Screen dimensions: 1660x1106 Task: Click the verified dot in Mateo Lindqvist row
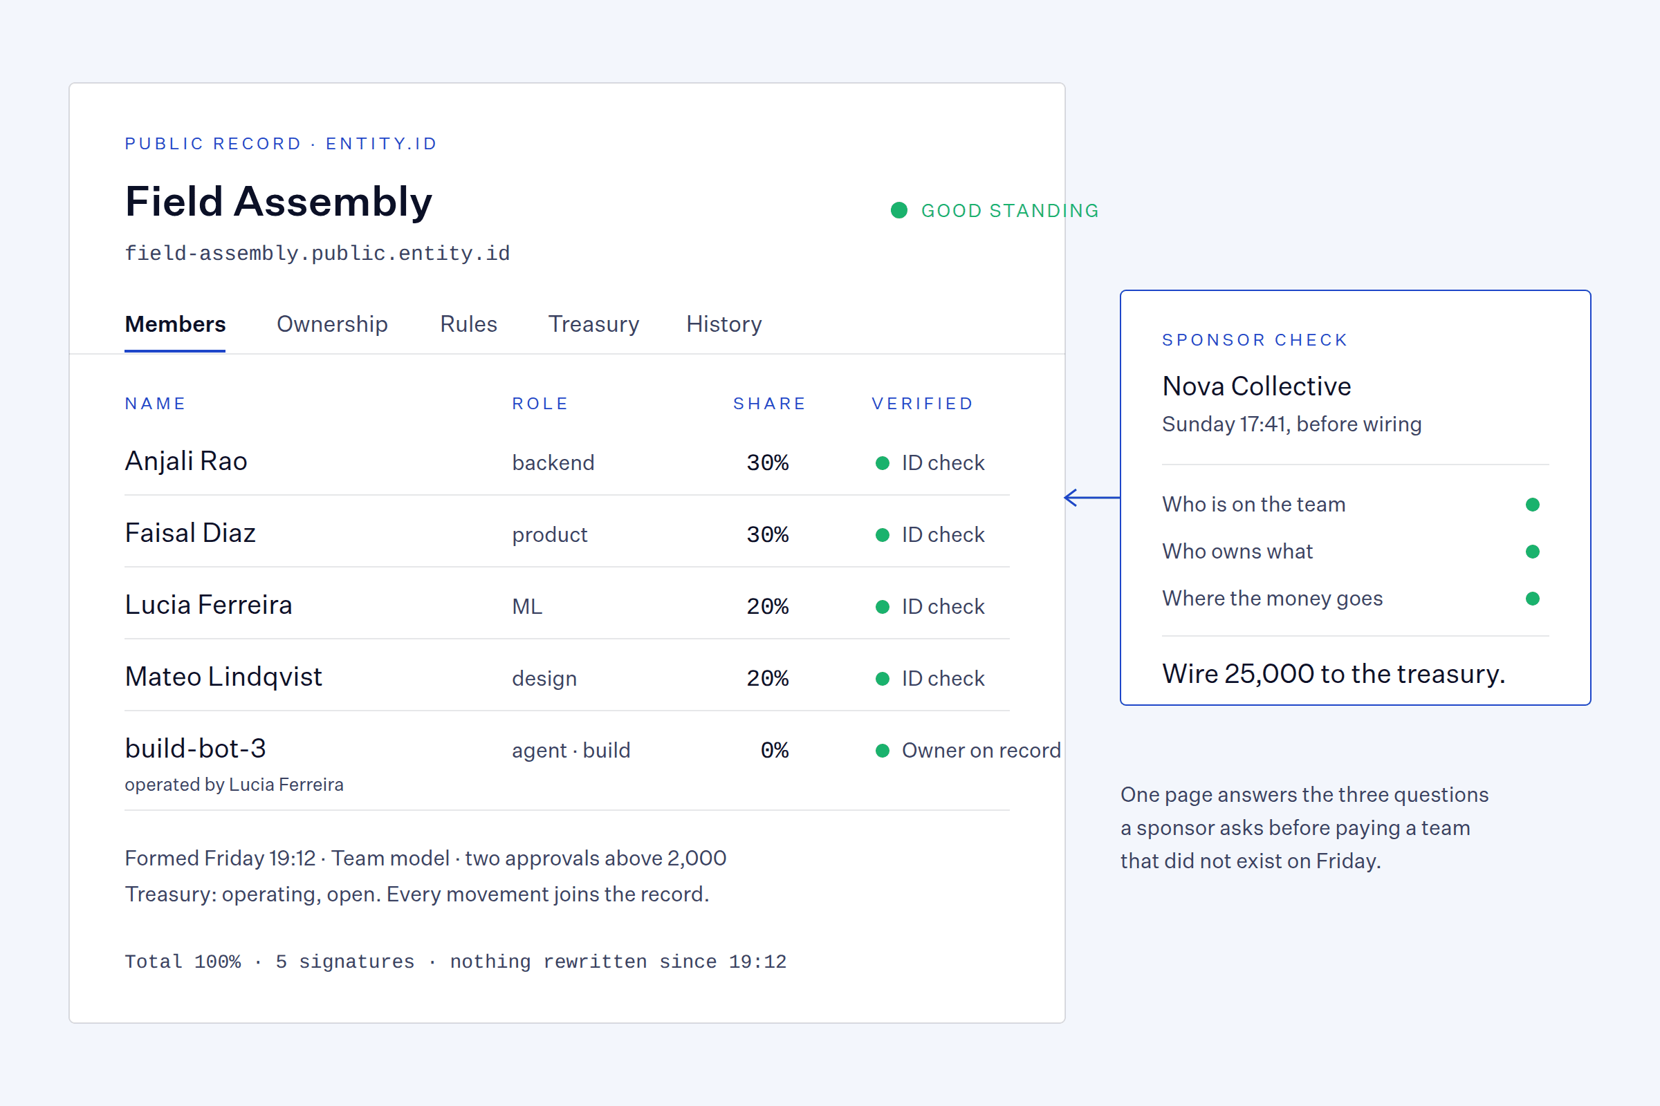point(883,679)
